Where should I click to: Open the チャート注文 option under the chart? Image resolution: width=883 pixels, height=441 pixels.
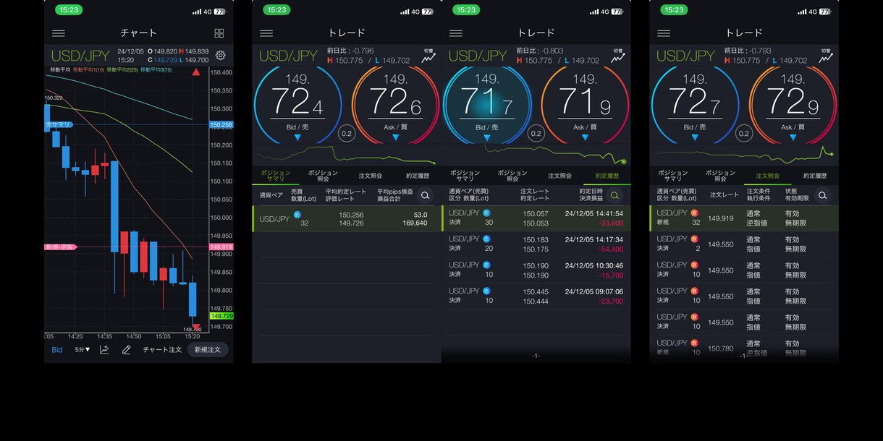pos(162,350)
